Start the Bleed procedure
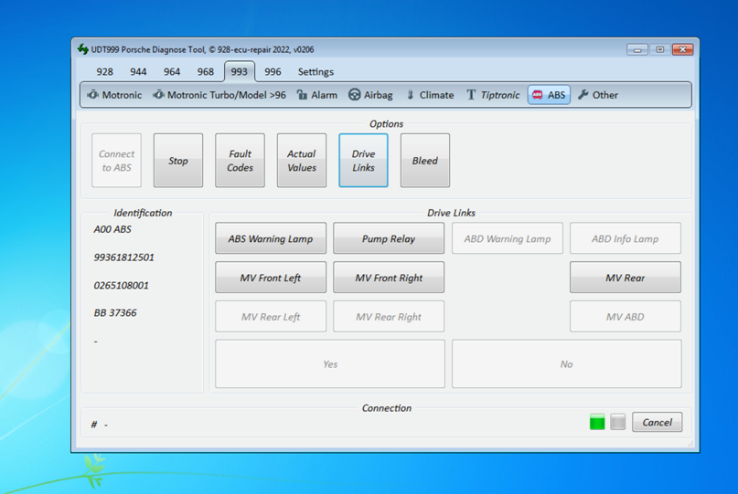Screen dimensions: 738x494 click(425, 161)
